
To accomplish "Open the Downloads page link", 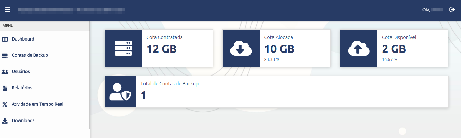I will pyautogui.click(x=23, y=121).
